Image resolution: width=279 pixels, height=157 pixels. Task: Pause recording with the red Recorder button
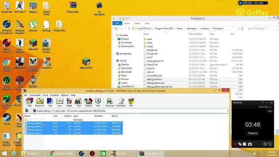pos(235,144)
